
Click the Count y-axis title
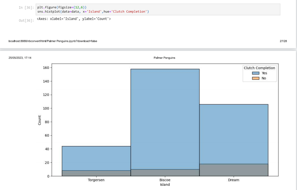[39, 120]
